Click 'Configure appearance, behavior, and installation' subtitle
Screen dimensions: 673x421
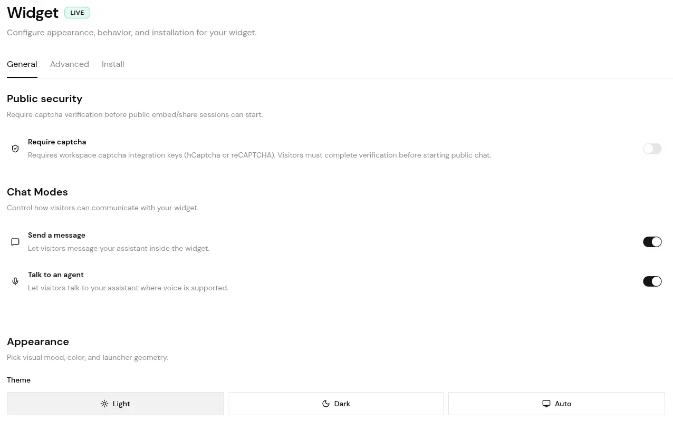pos(132,33)
